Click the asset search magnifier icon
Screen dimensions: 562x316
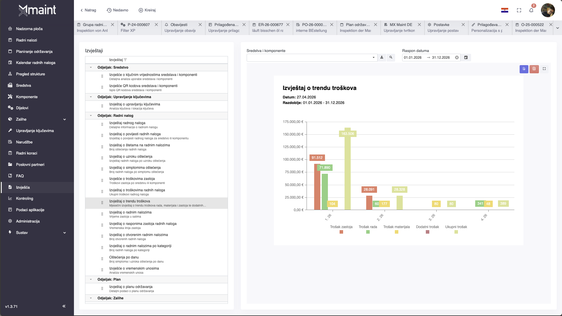click(391, 58)
